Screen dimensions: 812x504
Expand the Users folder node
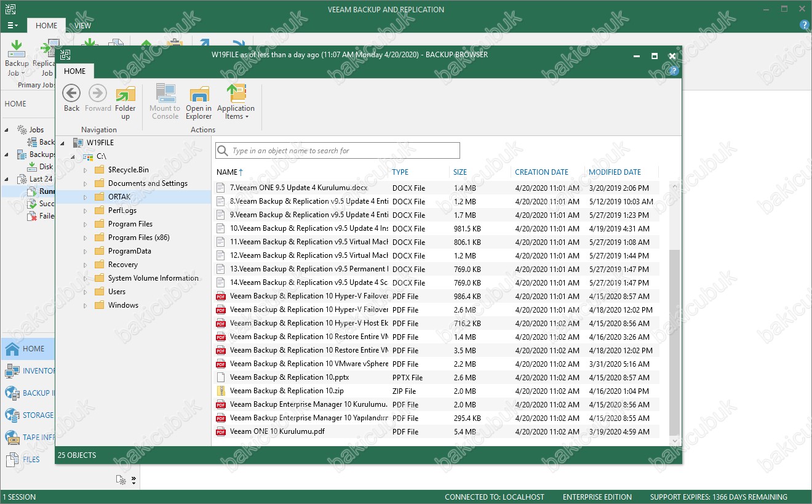click(85, 292)
